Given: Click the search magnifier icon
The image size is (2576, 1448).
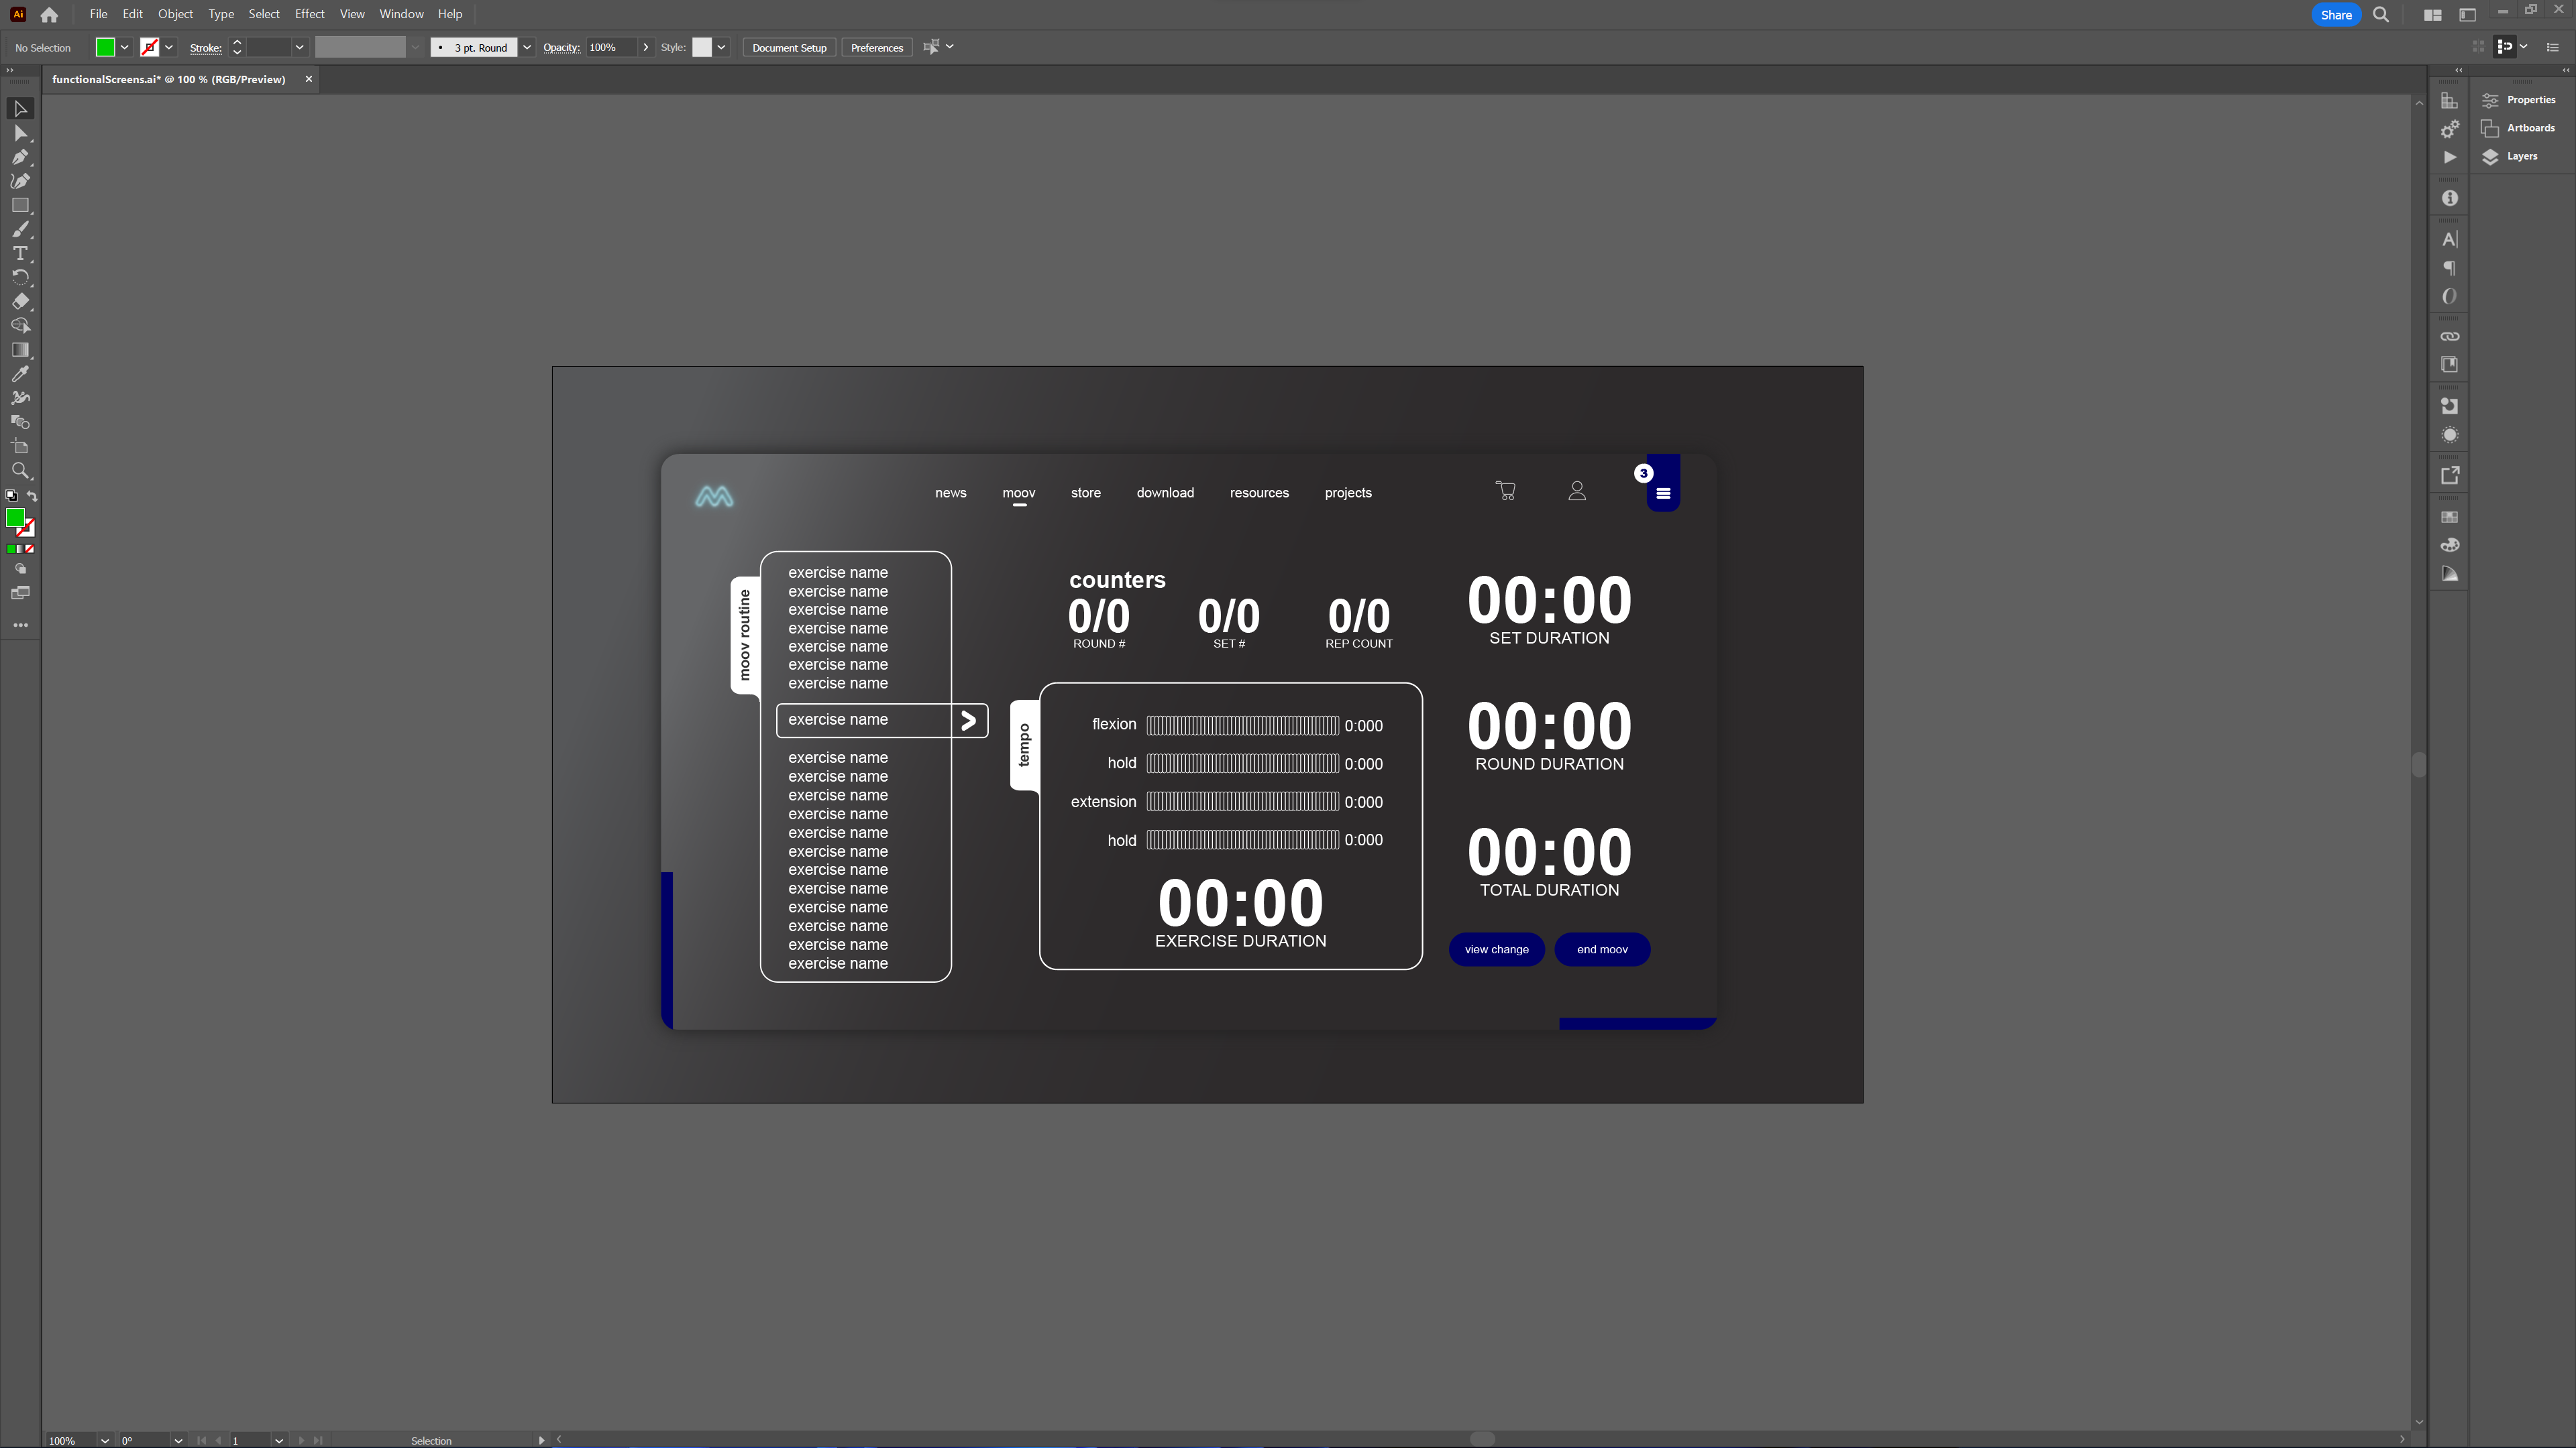Looking at the screenshot, I should tap(2381, 15).
